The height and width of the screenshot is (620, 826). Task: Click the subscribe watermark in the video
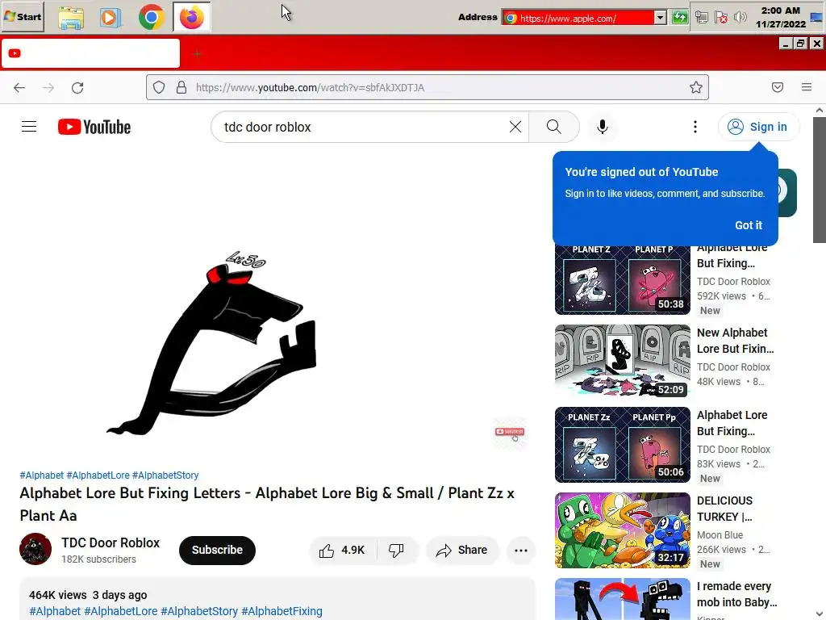point(510,433)
